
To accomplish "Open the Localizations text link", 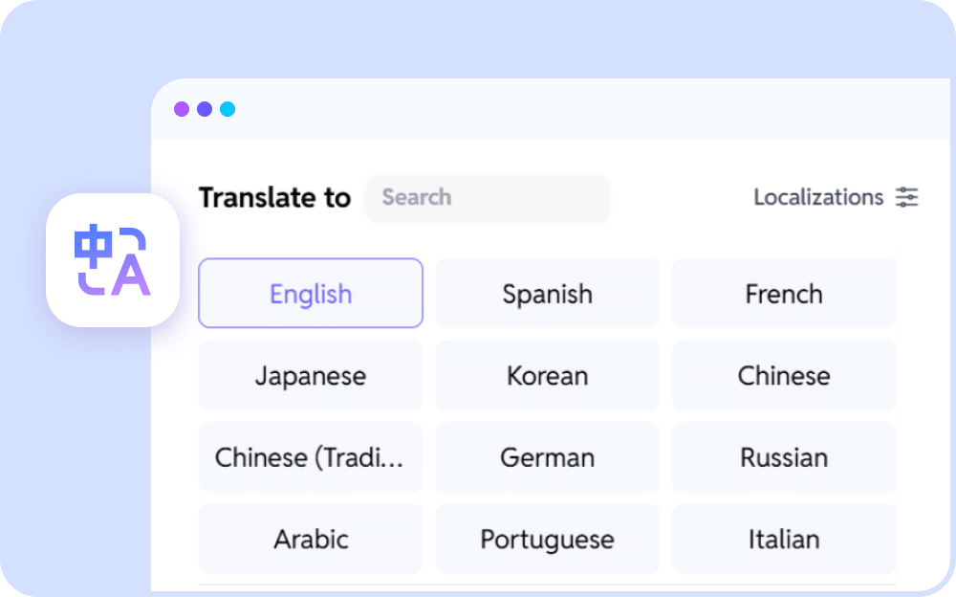I will tap(818, 198).
